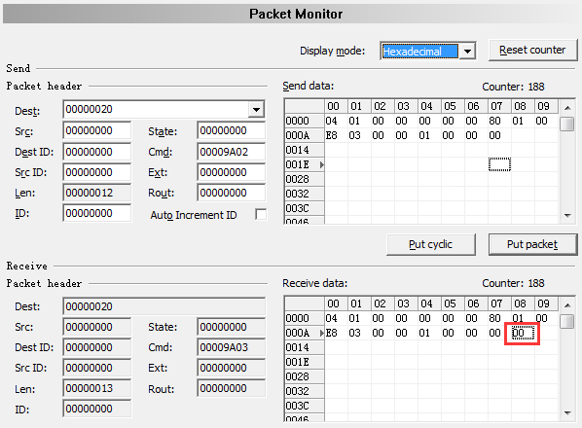Click the Send Ext input field

pos(231,172)
